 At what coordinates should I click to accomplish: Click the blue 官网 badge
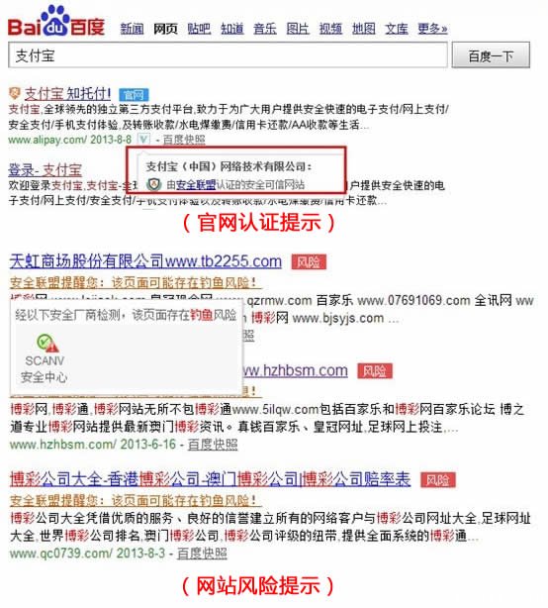click(134, 95)
